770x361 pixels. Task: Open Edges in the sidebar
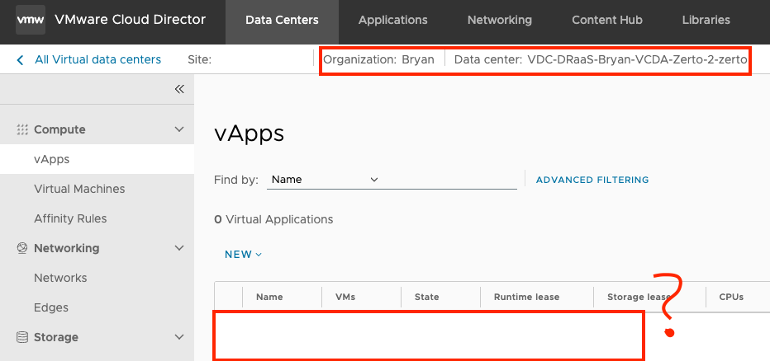(51, 307)
